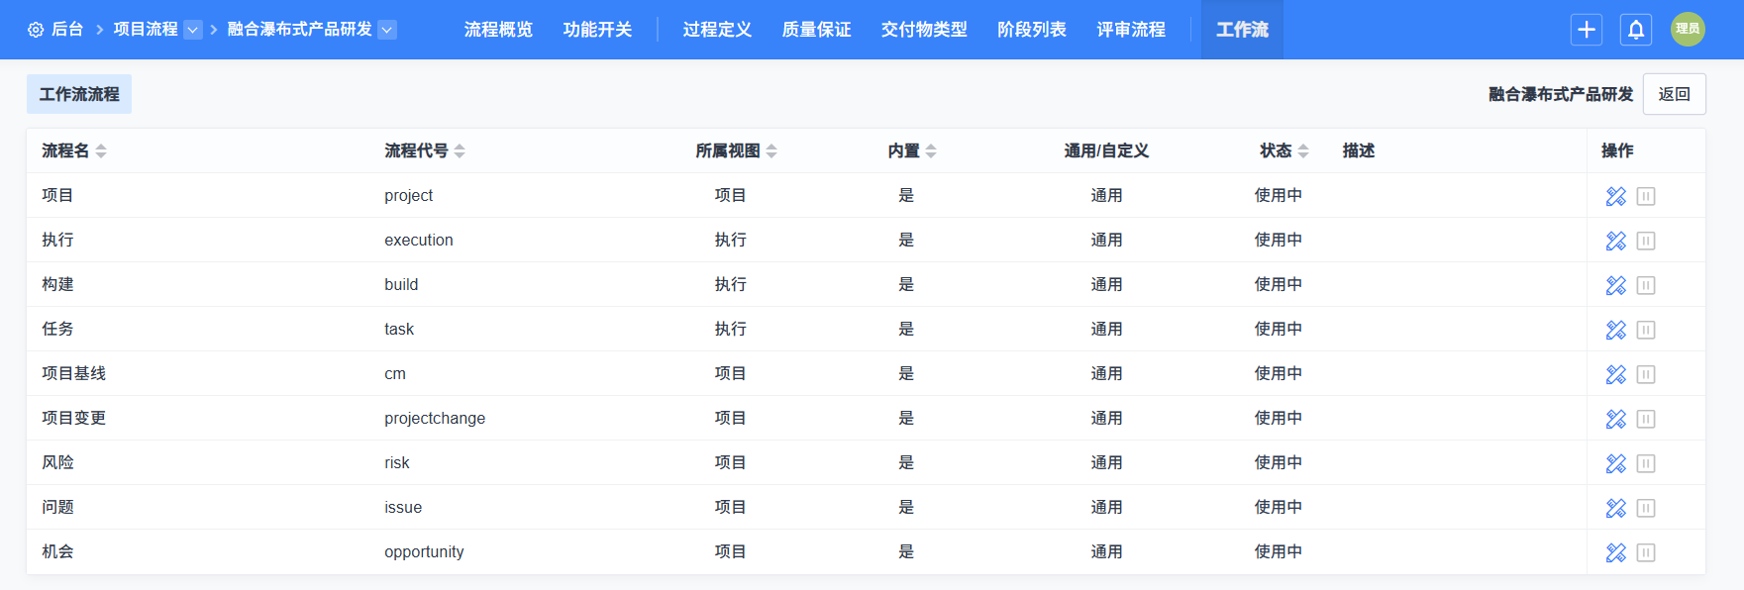Screen dimensions: 1744x590
Task: Switch to the 过程定义 tab
Action: 717,30
